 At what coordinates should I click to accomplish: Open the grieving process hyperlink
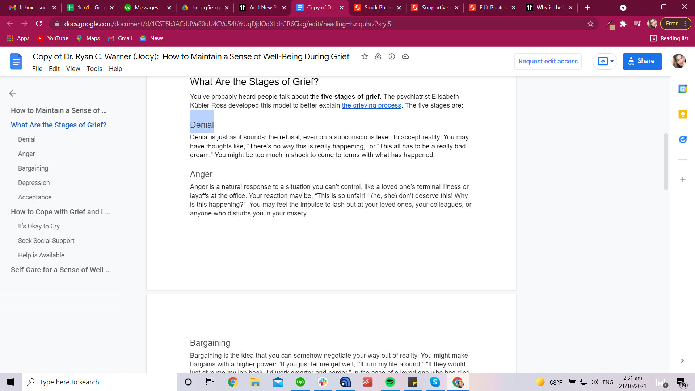tap(371, 105)
